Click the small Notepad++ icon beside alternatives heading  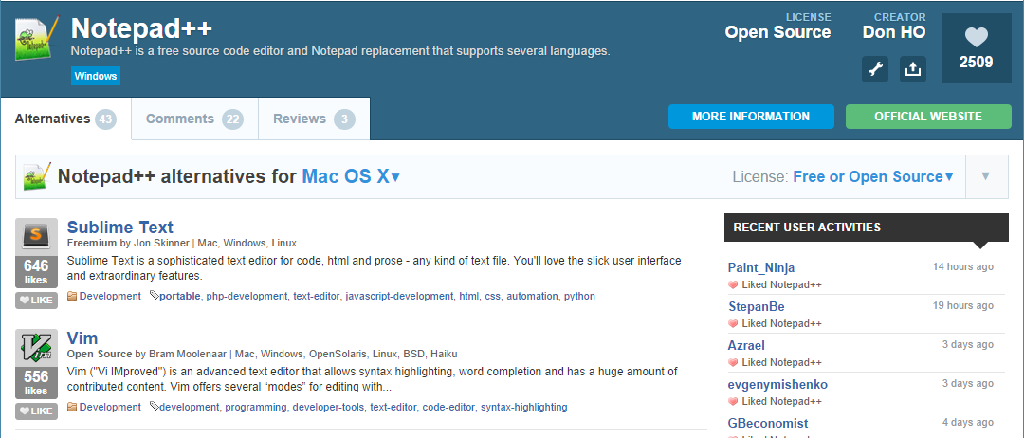pos(37,176)
